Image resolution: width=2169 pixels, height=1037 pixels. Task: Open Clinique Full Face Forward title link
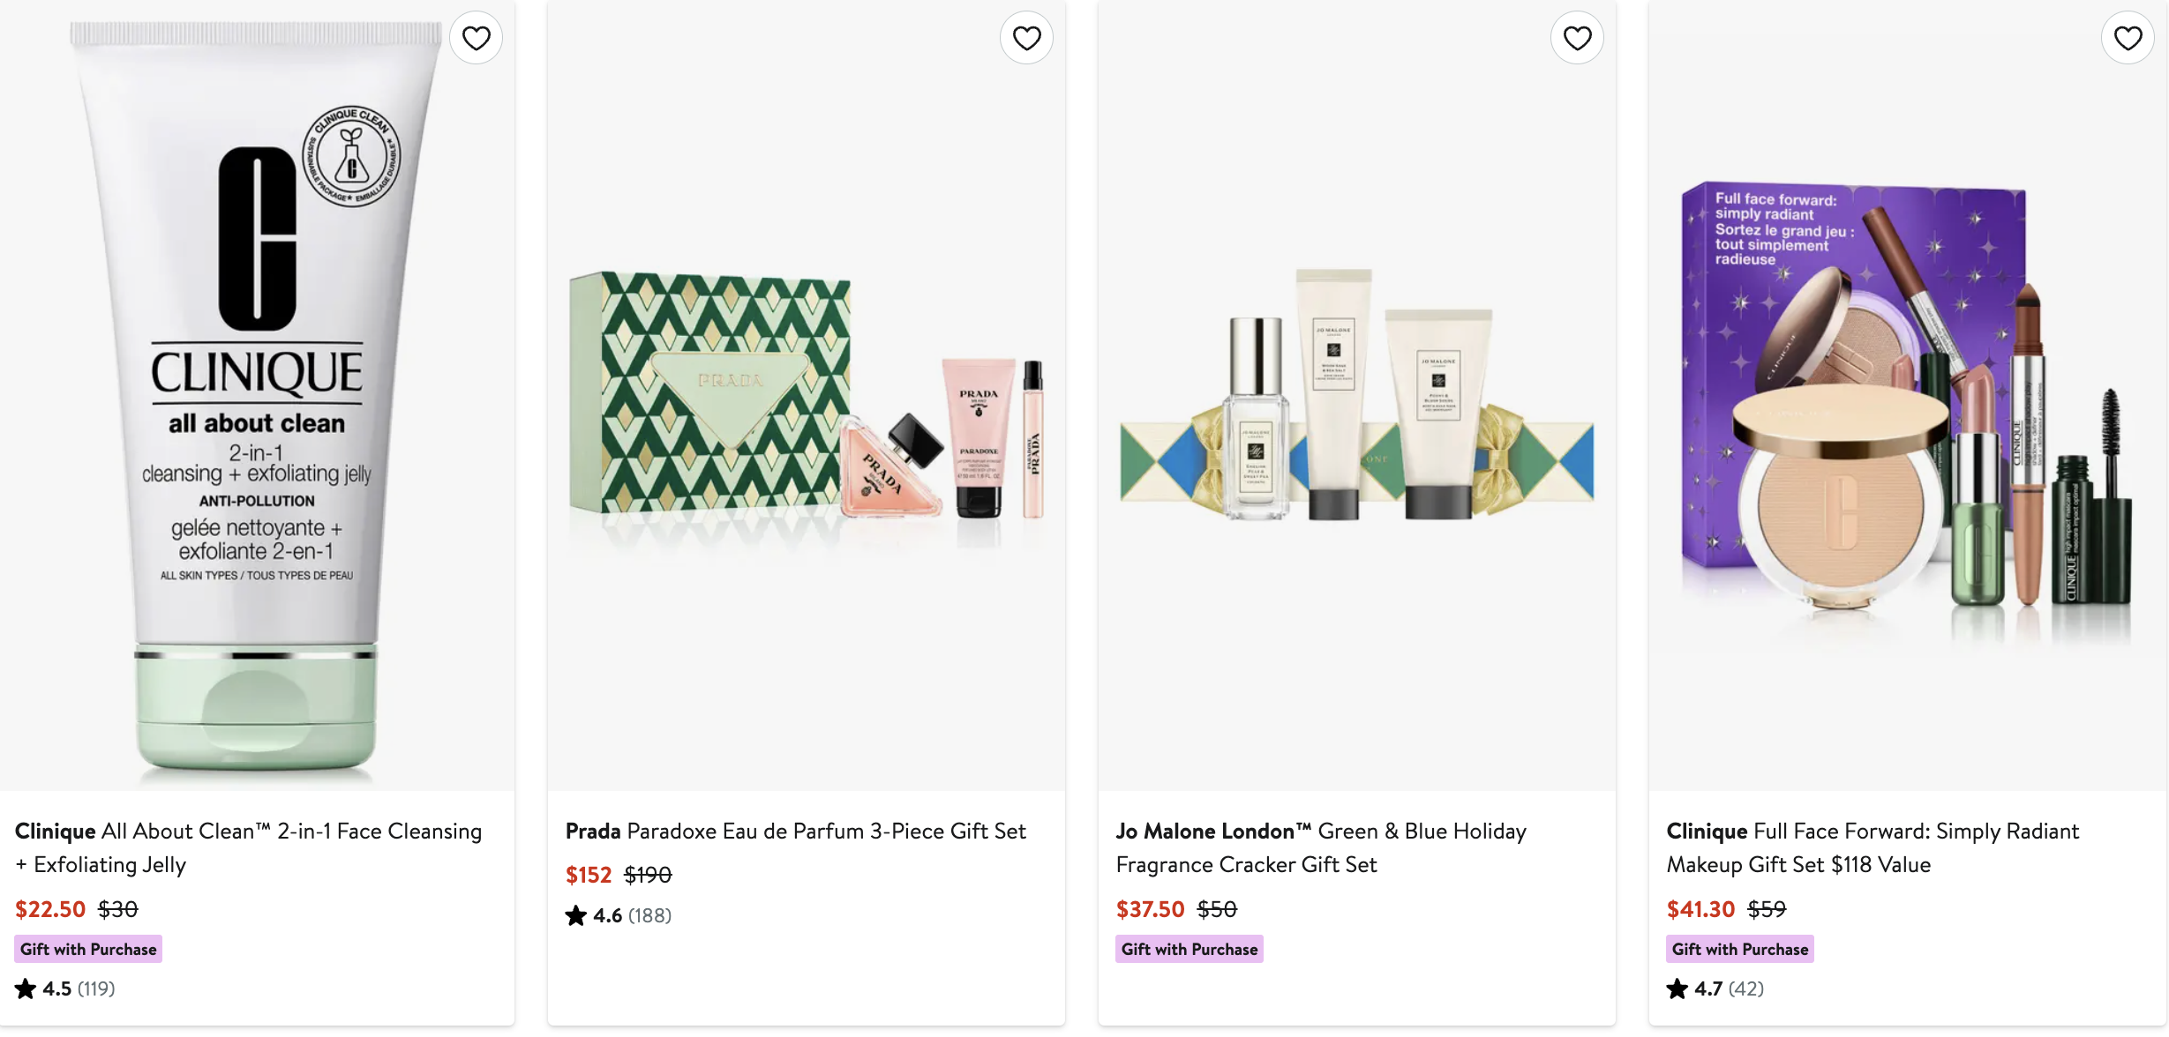point(1873,847)
